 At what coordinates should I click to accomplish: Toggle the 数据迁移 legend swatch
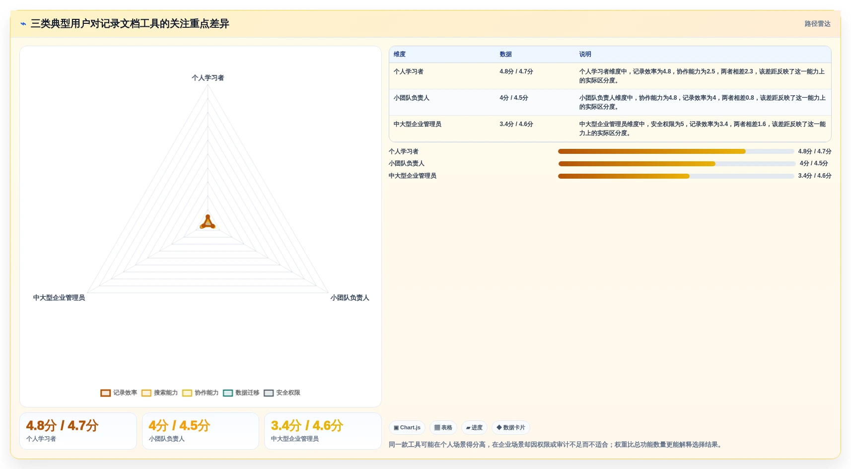(228, 393)
